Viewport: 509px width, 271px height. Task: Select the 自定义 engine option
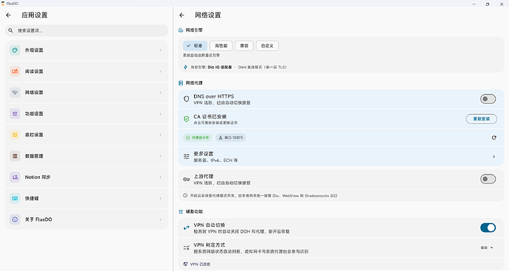(267, 46)
